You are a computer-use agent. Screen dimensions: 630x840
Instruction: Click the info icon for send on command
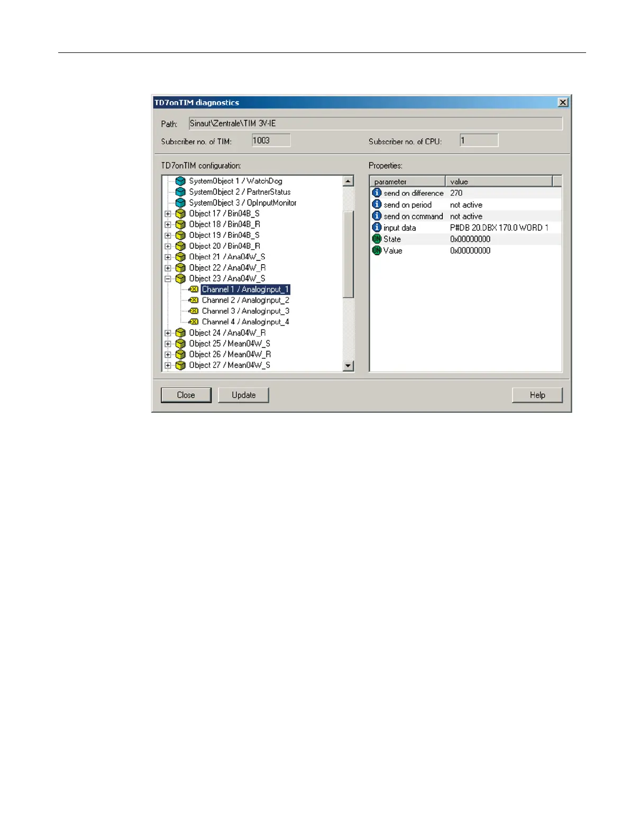[x=377, y=216]
